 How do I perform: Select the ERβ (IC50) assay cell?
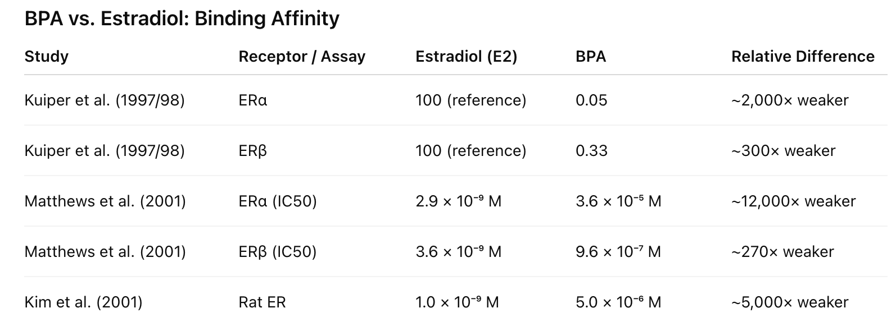tap(277, 252)
